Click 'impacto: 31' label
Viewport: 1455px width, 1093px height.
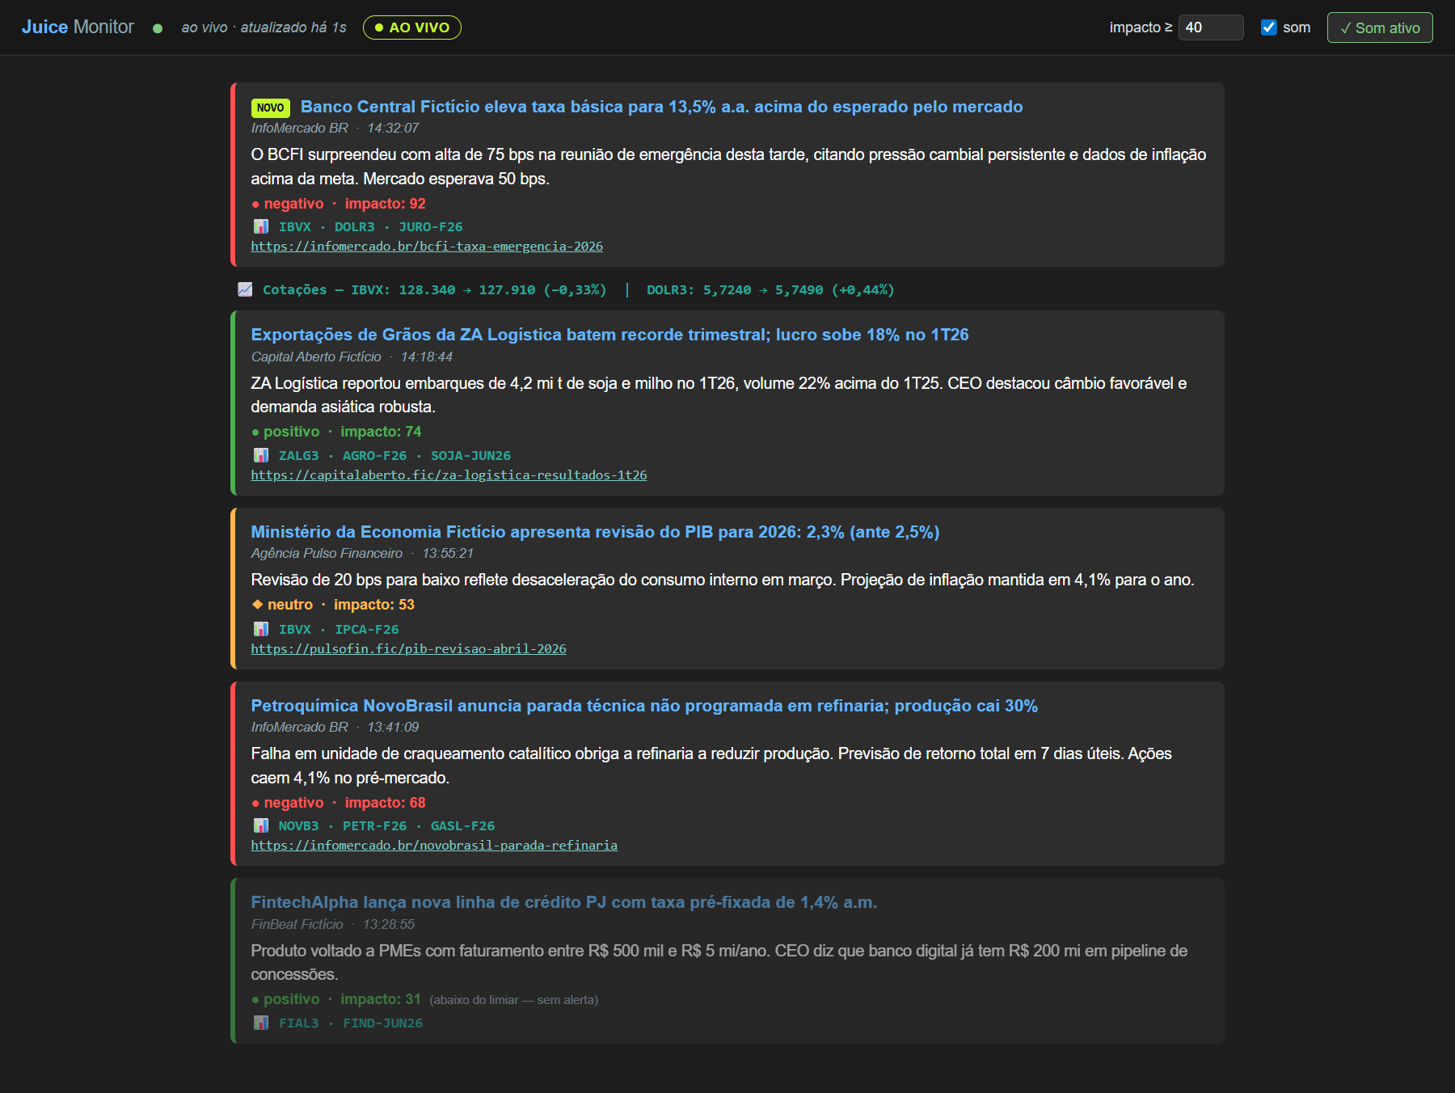tap(381, 999)
